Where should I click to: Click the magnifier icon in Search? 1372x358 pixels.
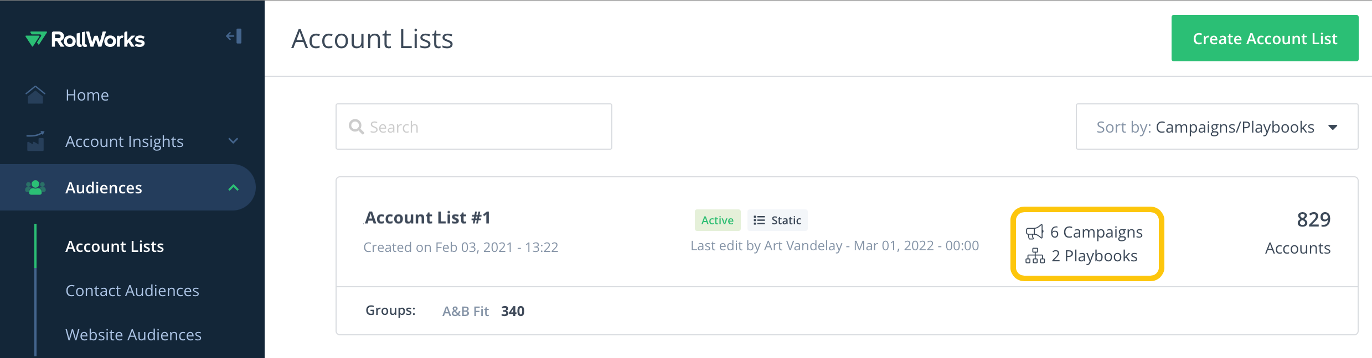(x=356, y=127)
